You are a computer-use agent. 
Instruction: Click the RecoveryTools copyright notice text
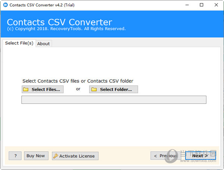coord(66,29)
